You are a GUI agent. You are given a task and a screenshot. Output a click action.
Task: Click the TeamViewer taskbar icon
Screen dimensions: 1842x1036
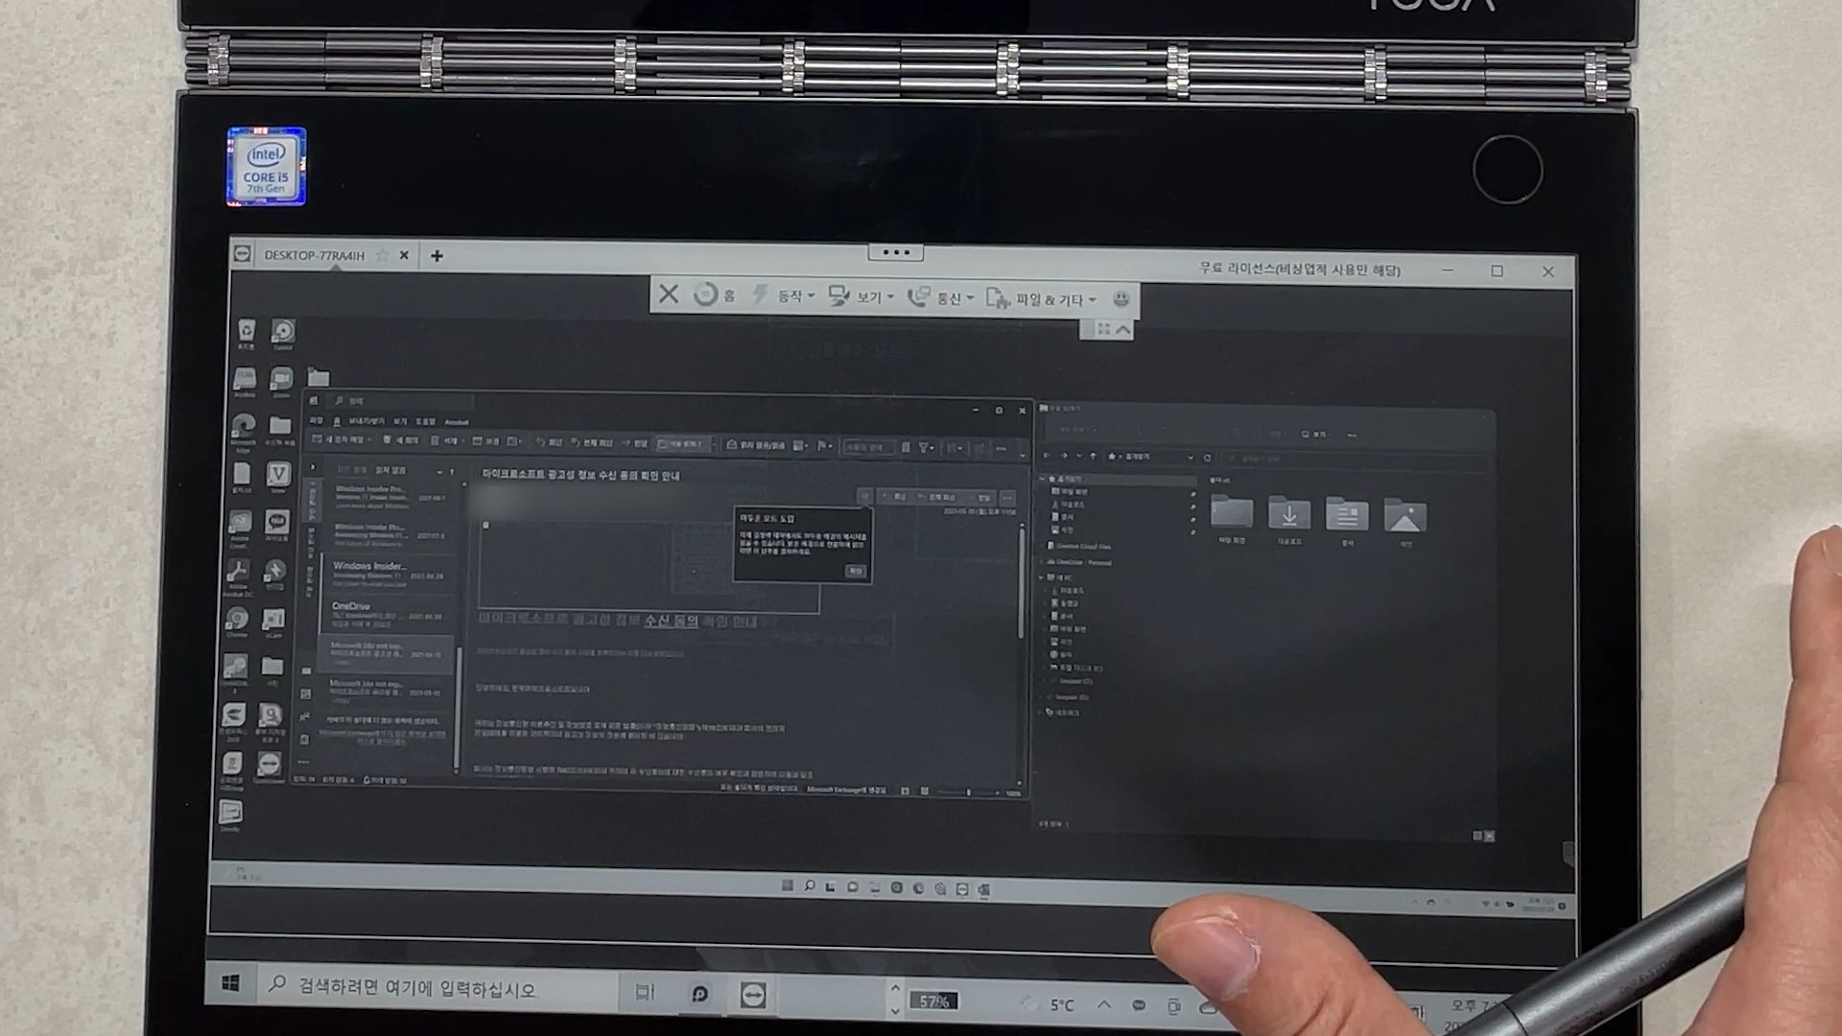753,996
